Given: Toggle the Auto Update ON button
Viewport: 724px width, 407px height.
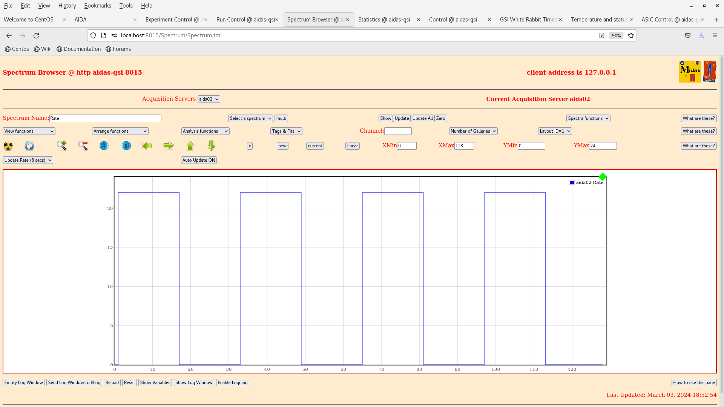Looking at the screenshot, I should (199, 160).
